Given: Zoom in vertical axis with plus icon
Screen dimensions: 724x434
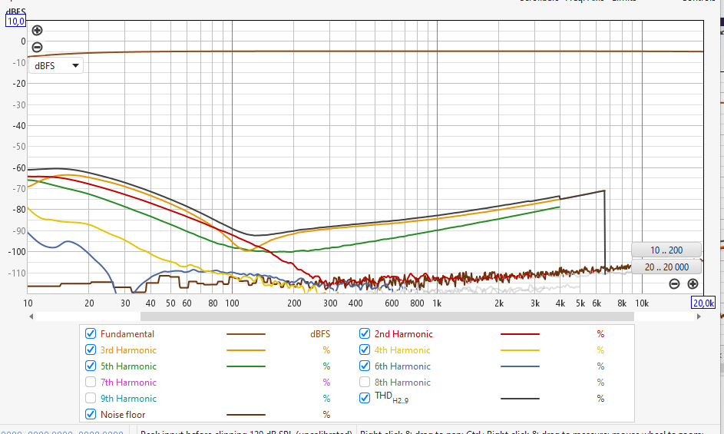Looking at the screenshot, I should (37, 31).
